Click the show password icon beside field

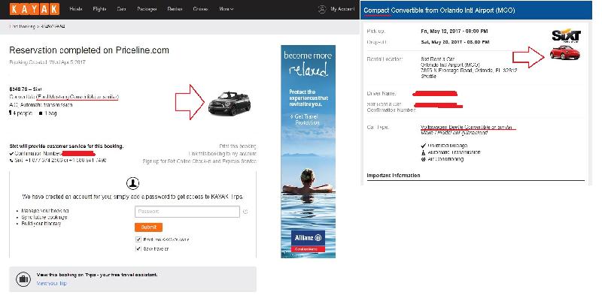click(x=246, y=212)
